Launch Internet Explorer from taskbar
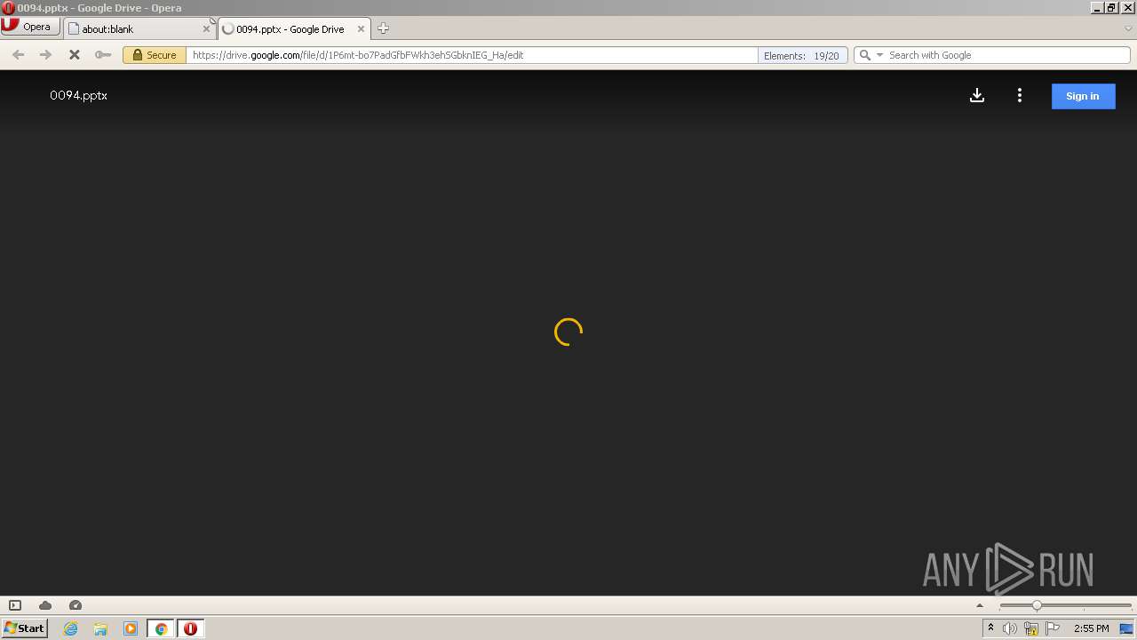This screenshot has width=1137, height=640. tap(71, 628)
